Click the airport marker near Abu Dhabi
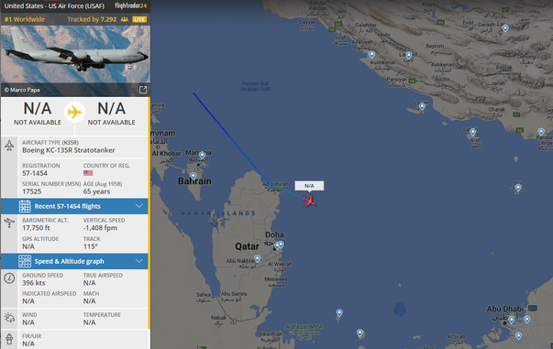This screenshot has width=553, height=349. [x=512, y=320]
